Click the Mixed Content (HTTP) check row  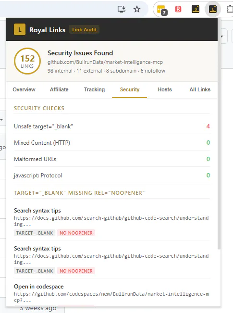click(x=112, y=143)
